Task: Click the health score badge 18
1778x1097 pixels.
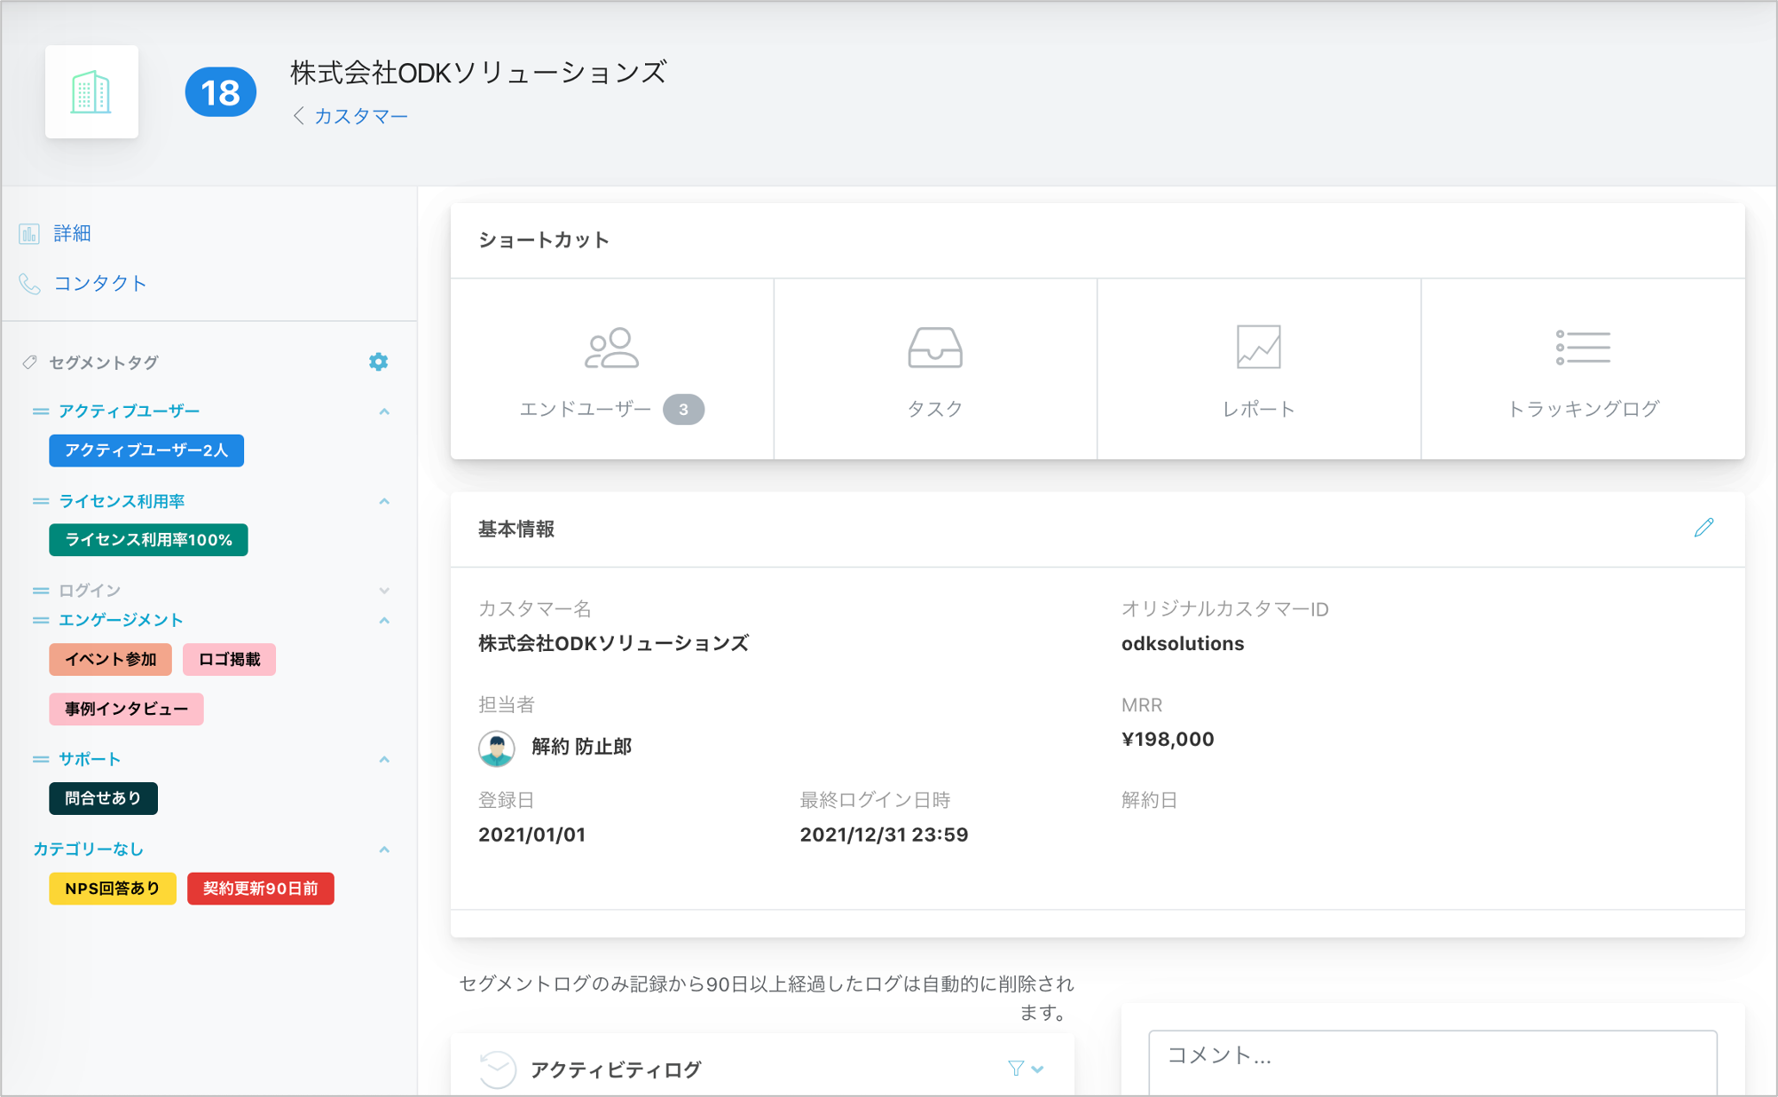Action: point(220,92)
